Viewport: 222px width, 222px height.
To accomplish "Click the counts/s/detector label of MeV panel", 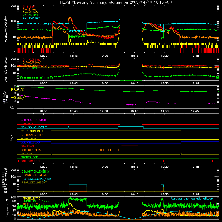I will 6,69.
